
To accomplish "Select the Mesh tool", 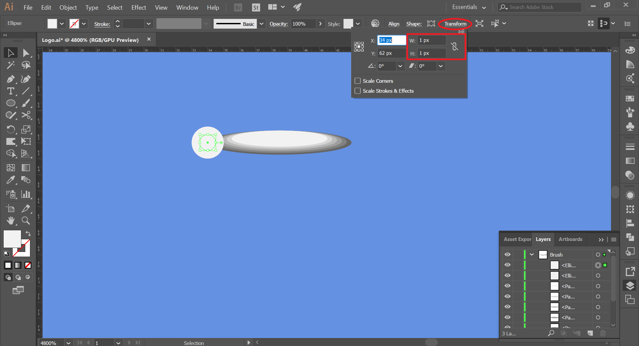I will 11,168.
